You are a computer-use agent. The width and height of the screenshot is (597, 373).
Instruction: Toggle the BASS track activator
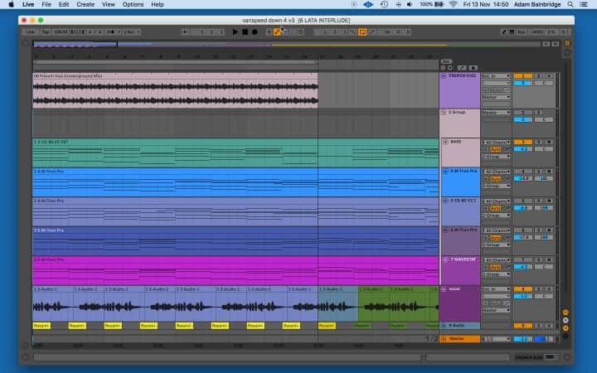point(522,142)
